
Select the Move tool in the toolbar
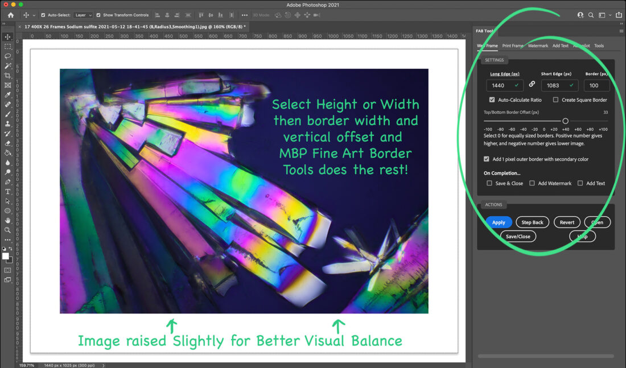tap(8, 37)
